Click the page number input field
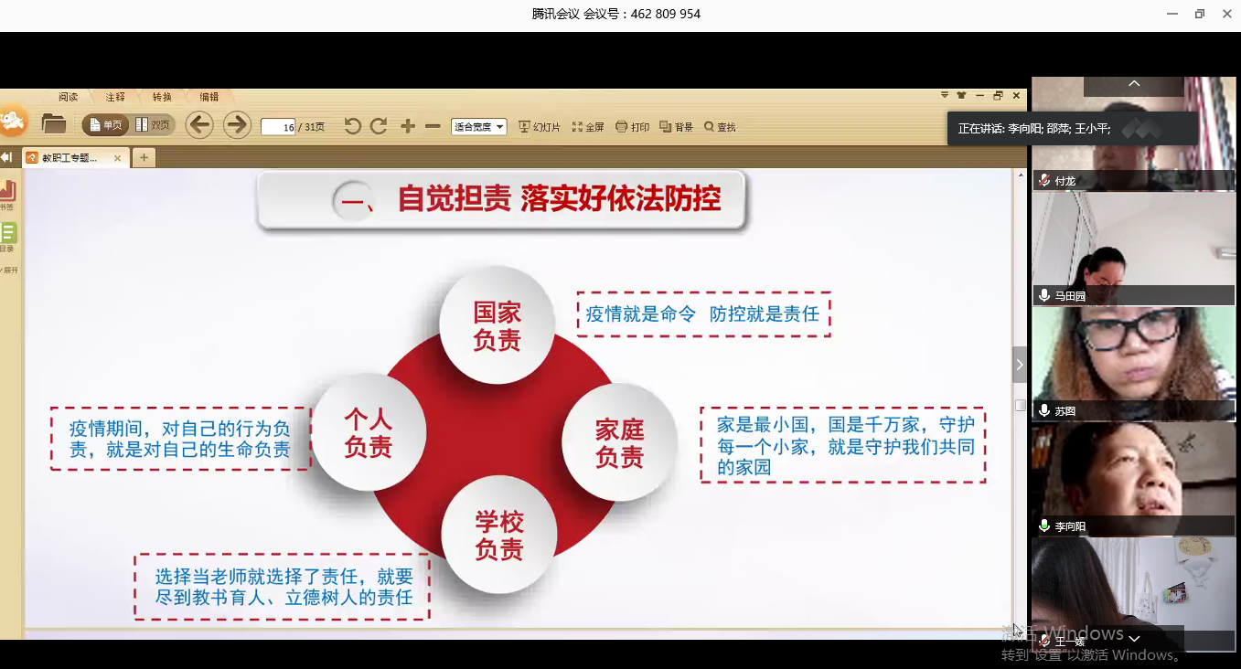 278,127
